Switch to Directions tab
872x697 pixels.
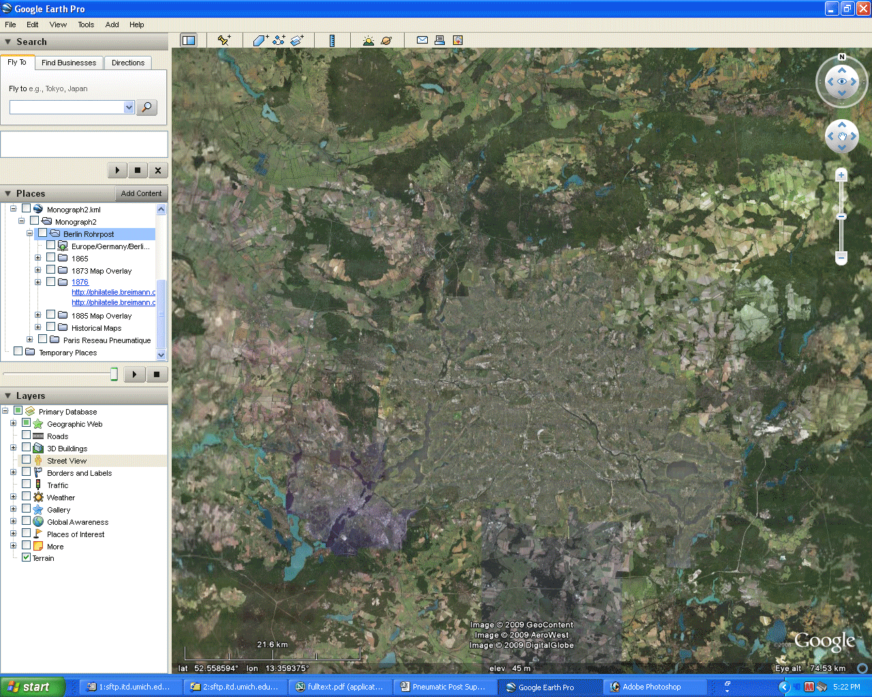pyautogui.click(x=128, y=63)
